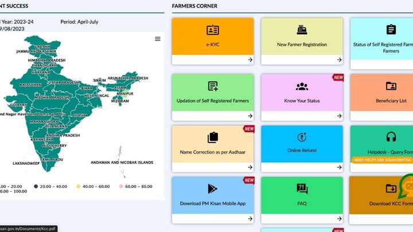Open the map chart hamburger menu
413x232 pixels.
click(158, 39)
